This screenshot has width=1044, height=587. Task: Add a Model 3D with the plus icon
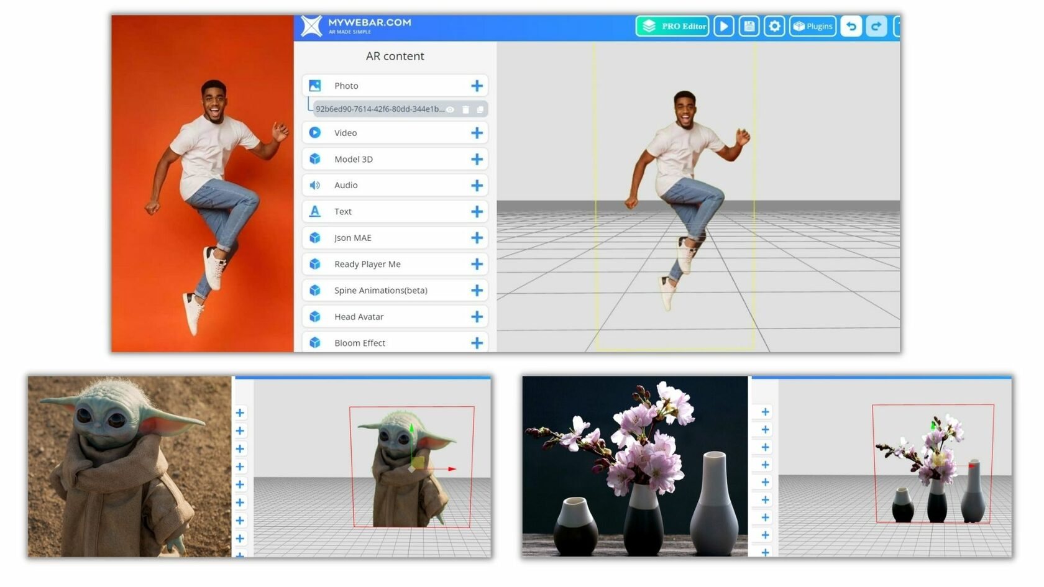point(477,160)
